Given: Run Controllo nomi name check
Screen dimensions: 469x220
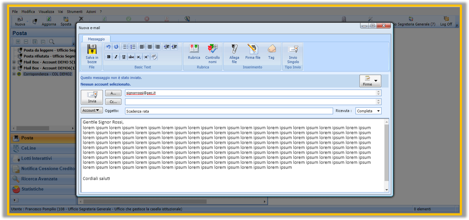Looking at the screenshot, I should [x=212, y=54].
